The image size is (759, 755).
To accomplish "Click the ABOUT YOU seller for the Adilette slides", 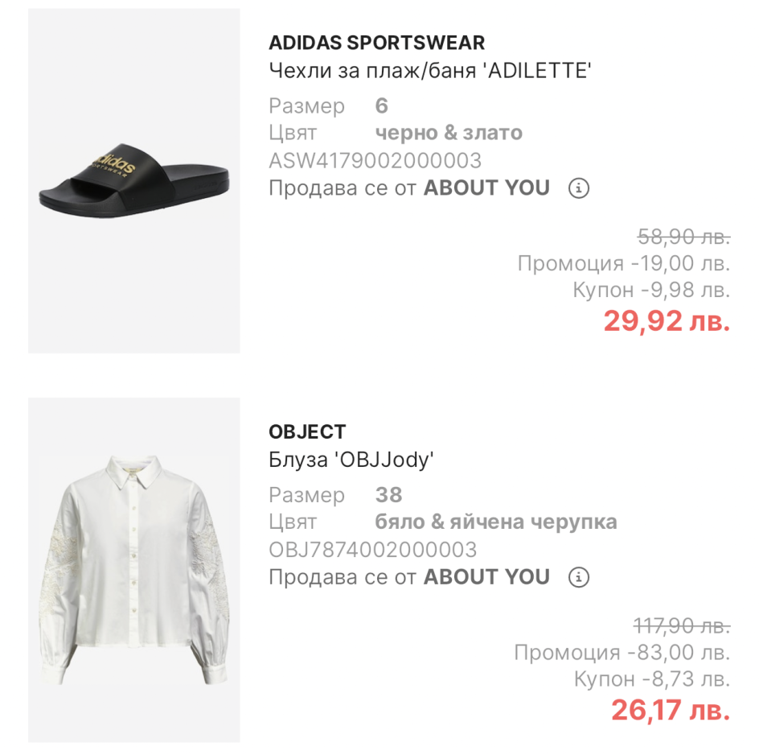I will (486, 188).
